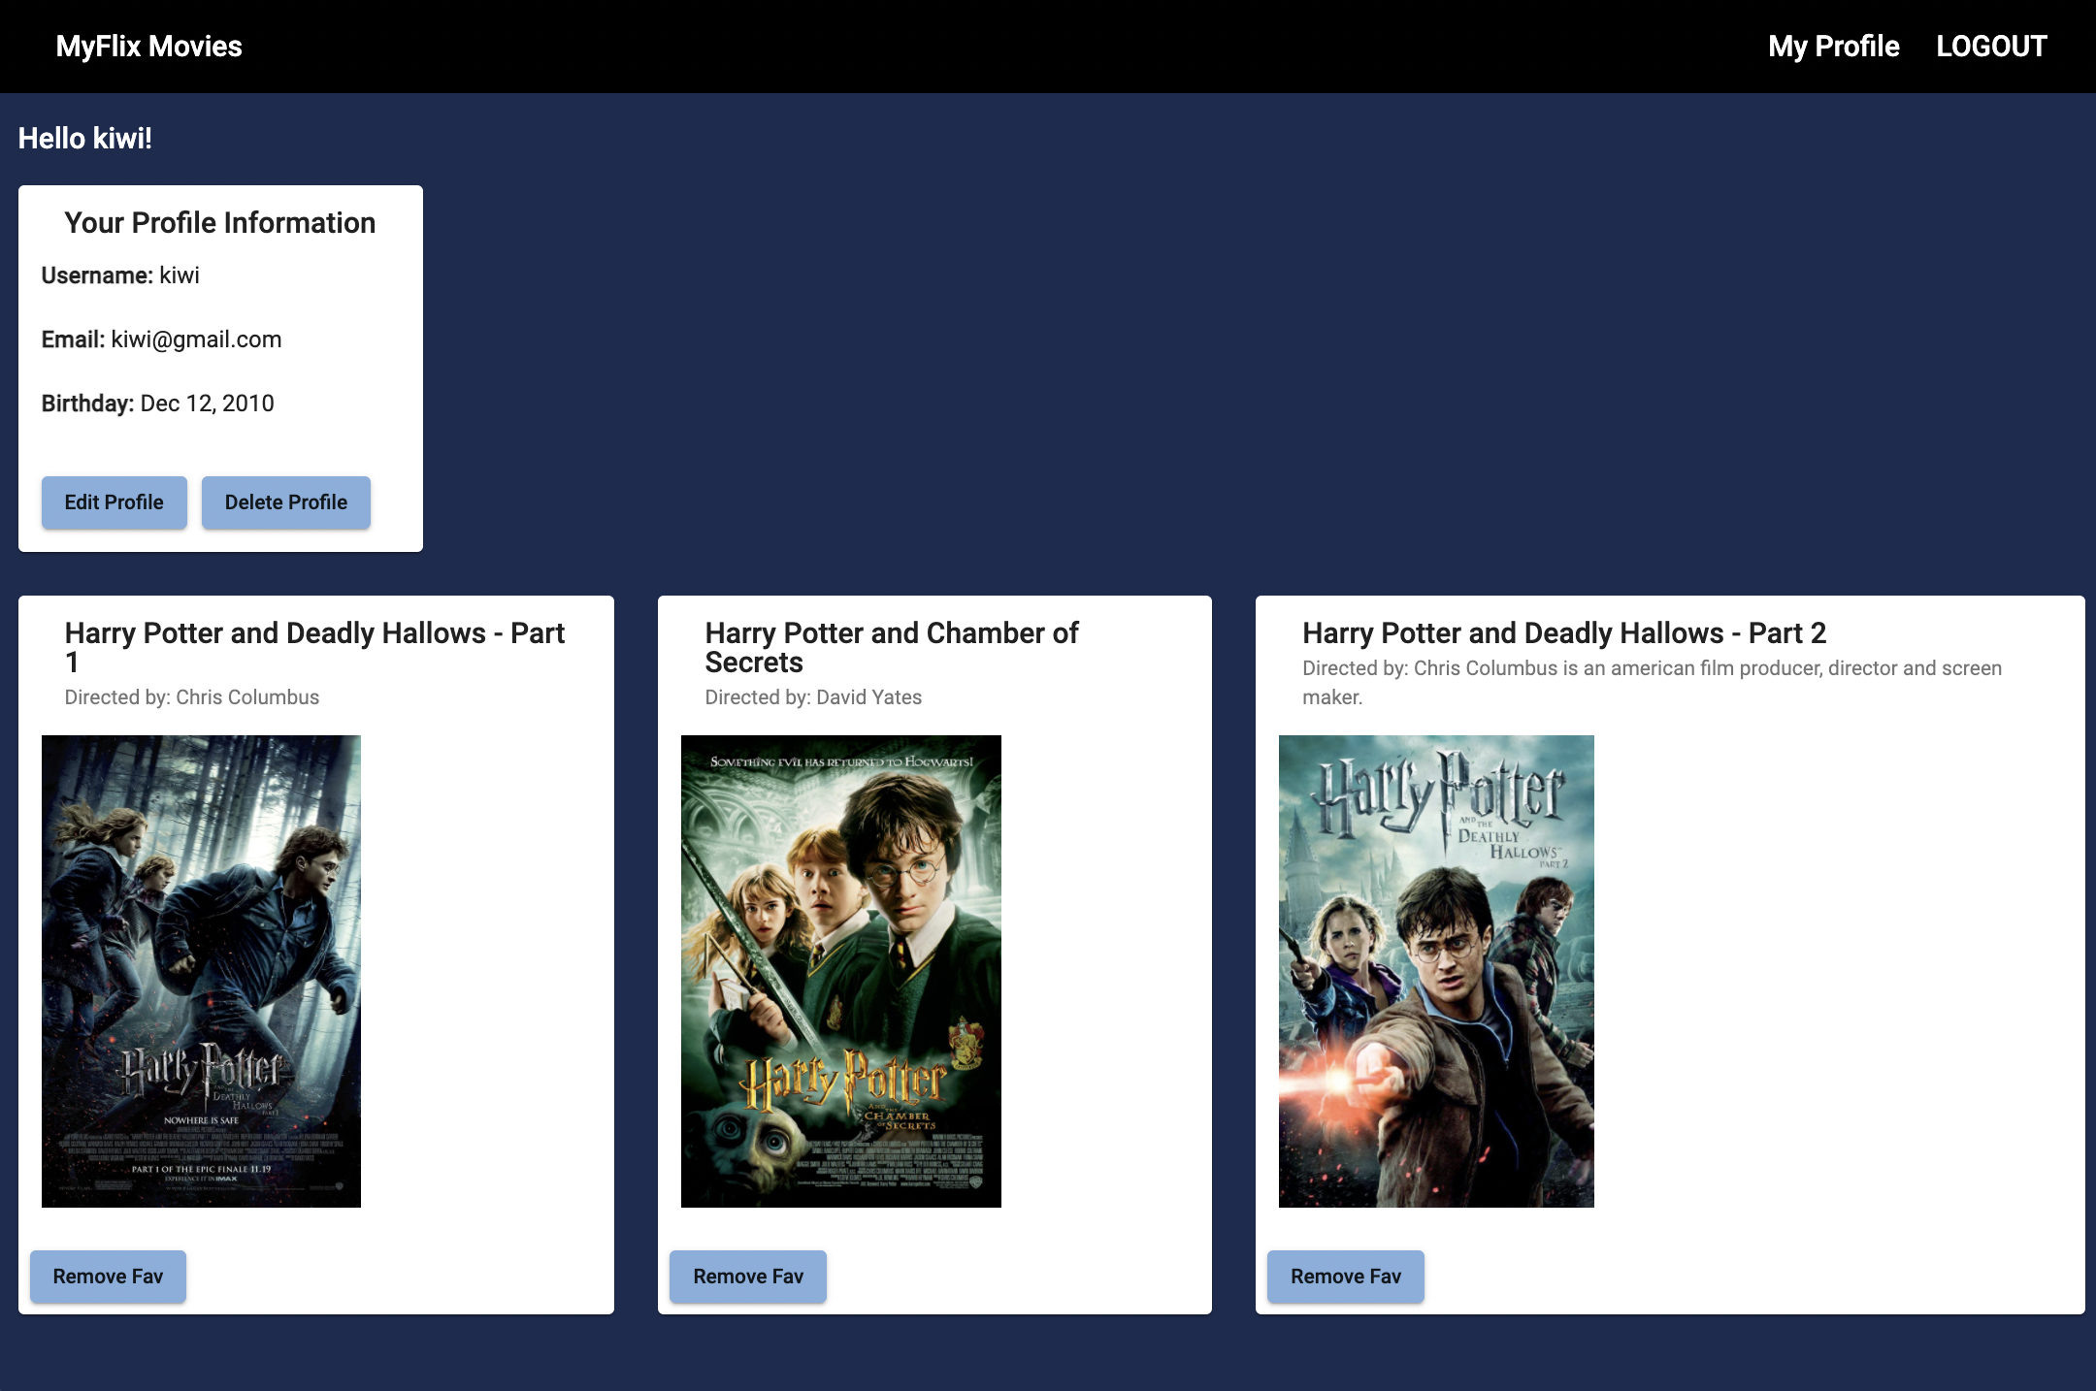
Task: Click the MyFlix Movies brand link
Action: click(x=148, y=47)
